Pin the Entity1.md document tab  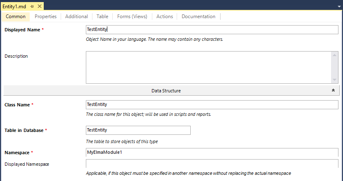(32, 7)
